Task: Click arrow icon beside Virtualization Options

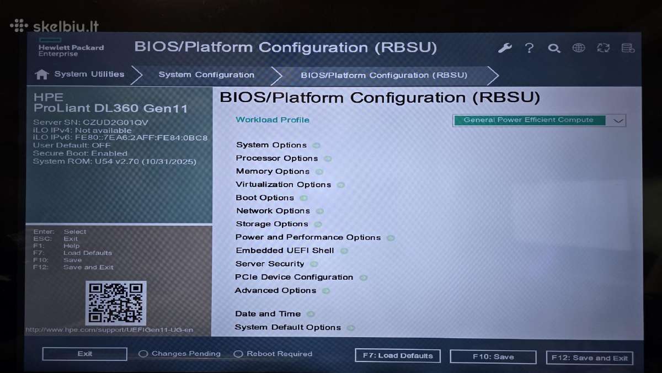Action: click(x=340, y=185)
